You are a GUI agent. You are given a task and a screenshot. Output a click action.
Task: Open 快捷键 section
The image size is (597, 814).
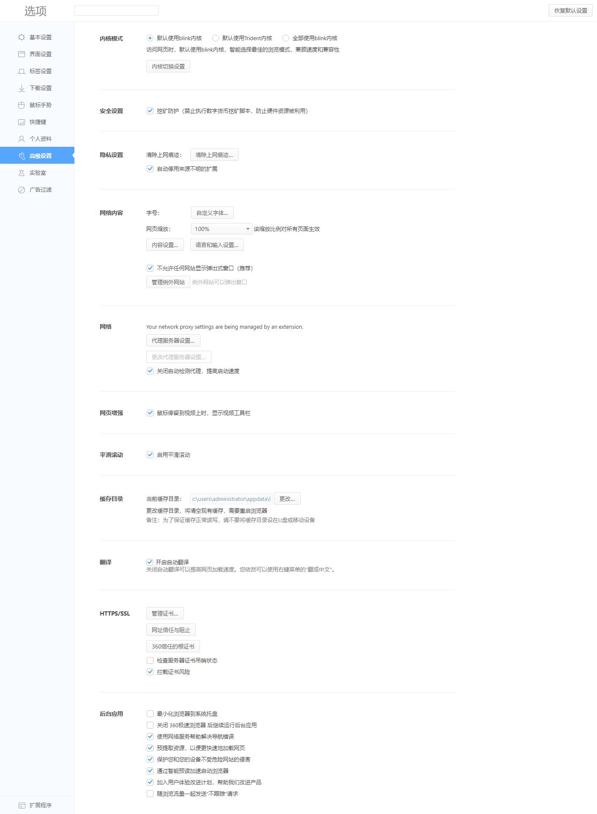[x=37, y=122]
